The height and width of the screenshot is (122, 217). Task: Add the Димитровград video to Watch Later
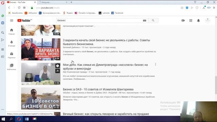click(58, 66)
